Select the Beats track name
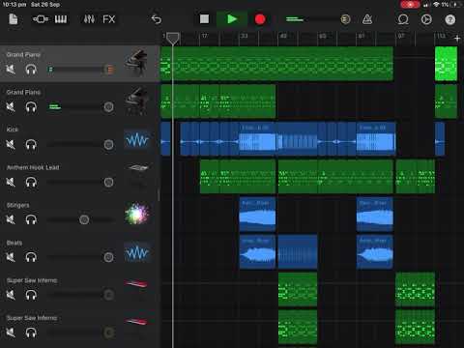This screenshot has width=464, height=348. (x=14, y=243)
